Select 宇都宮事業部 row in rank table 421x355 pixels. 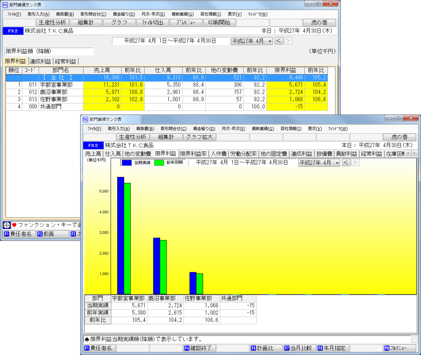[167, 85]
